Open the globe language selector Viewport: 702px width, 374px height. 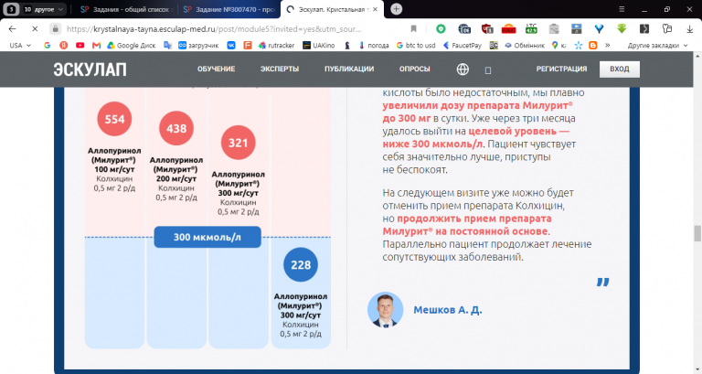coord(463,69)
